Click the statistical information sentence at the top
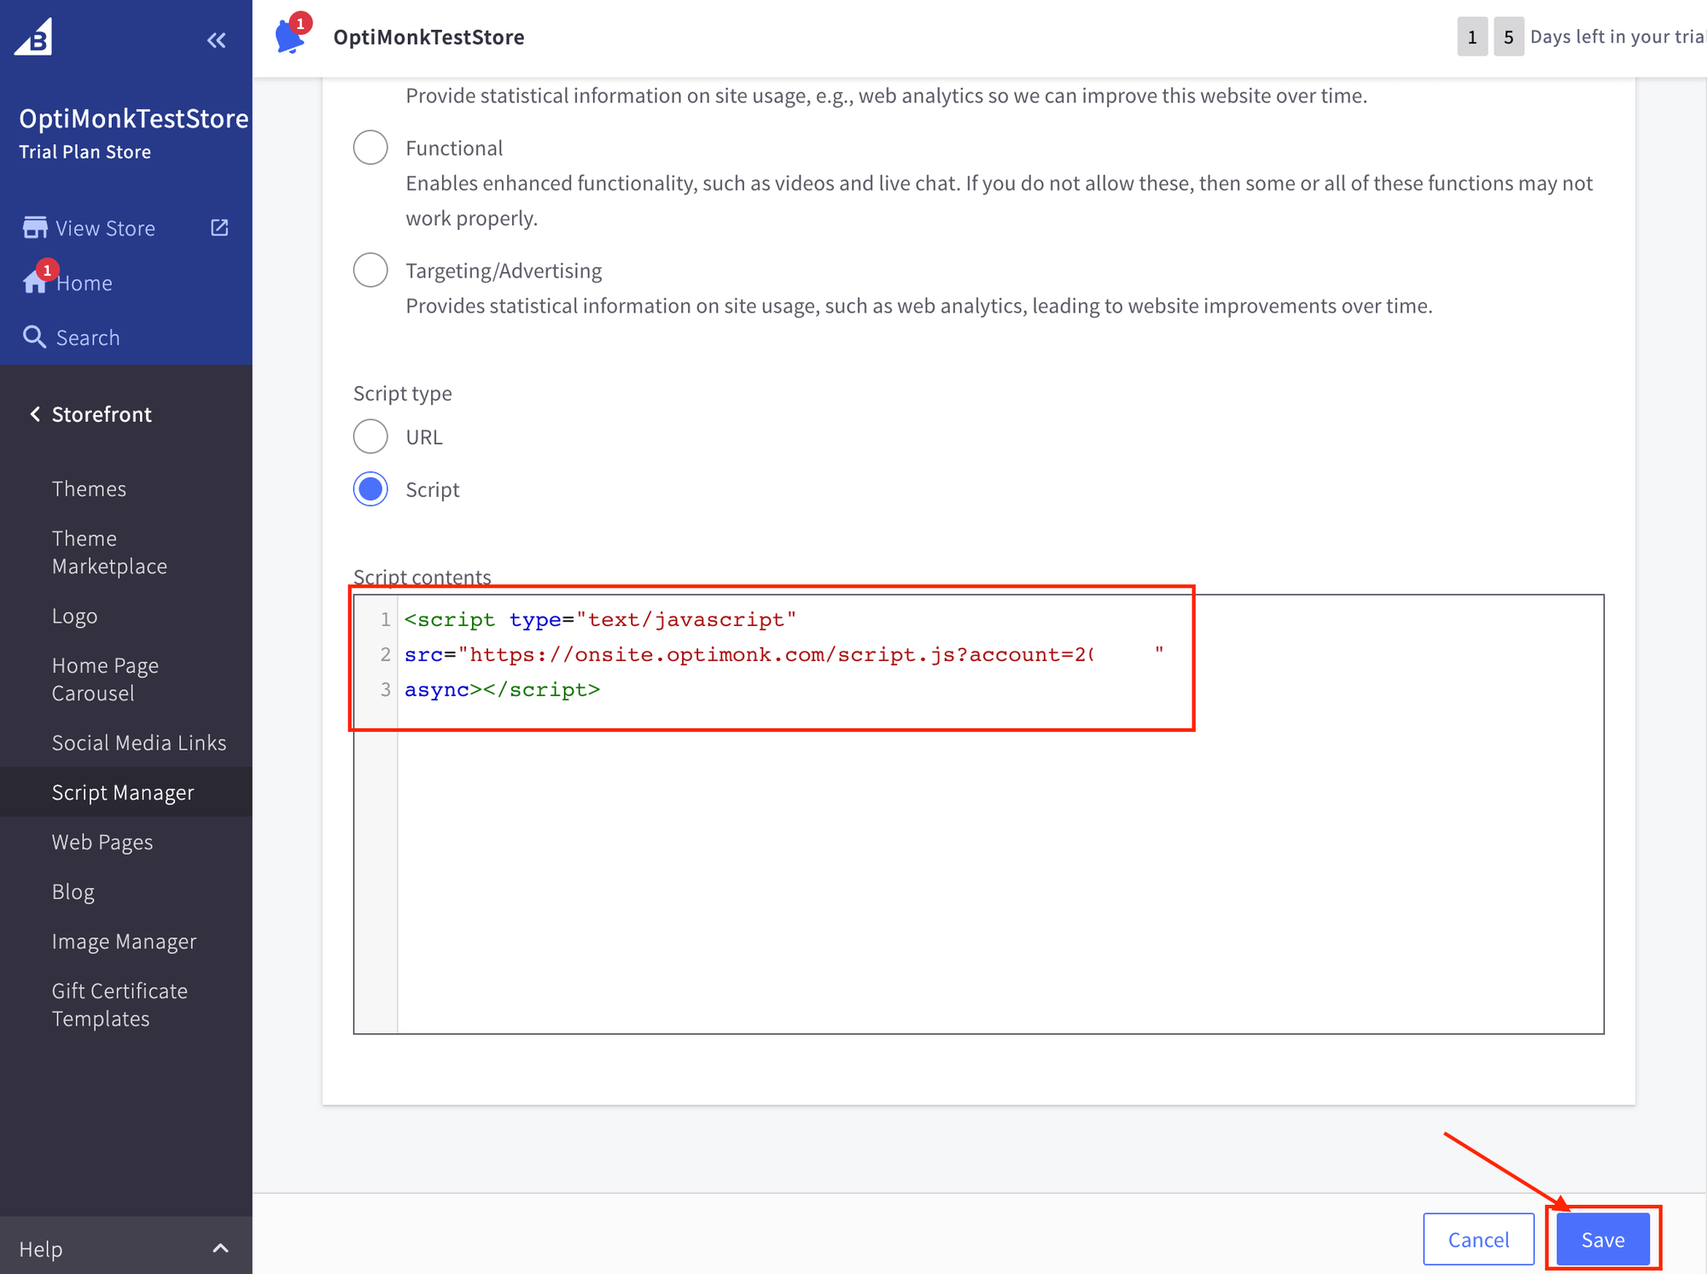Screen dimensions: 1707x1274 pyautogui.click(x=887, y=95)
